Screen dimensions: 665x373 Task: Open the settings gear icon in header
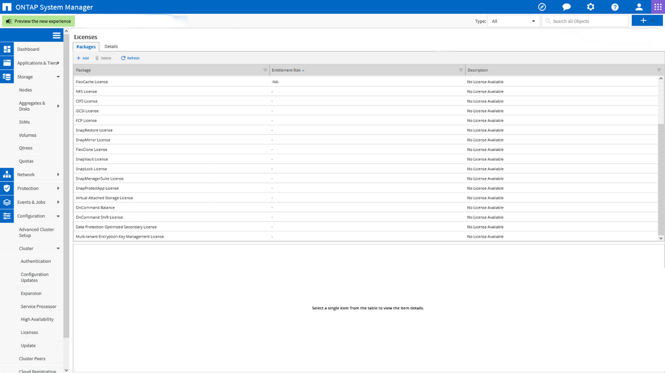coord(591,7)
